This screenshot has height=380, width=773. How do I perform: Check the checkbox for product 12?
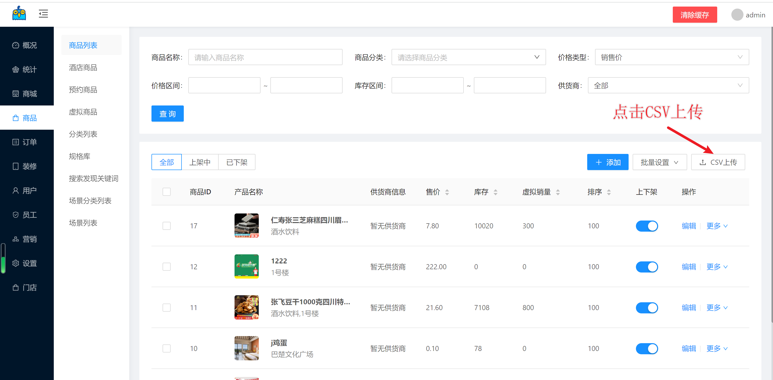[x=167, y=267]
